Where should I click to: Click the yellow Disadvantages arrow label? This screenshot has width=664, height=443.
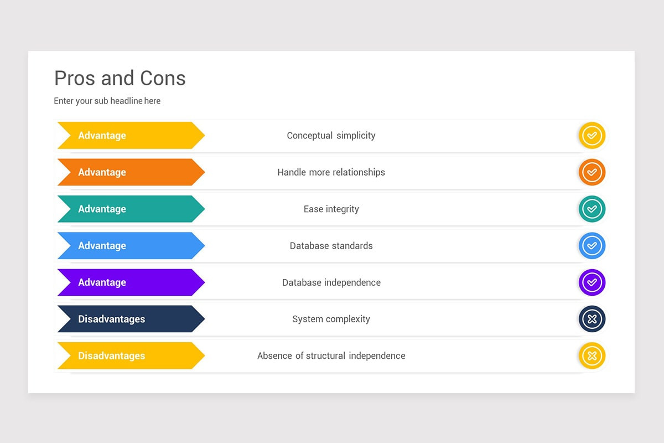click(131, 356)
